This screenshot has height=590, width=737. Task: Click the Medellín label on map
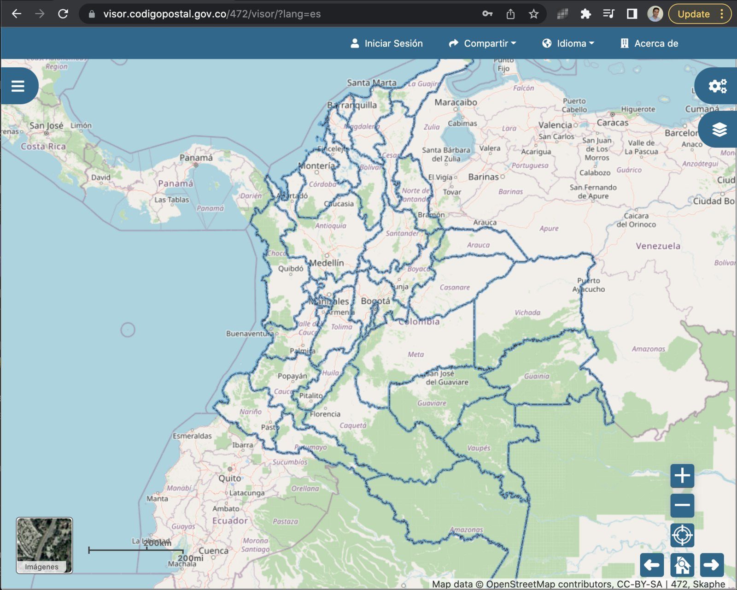(327, 263)
